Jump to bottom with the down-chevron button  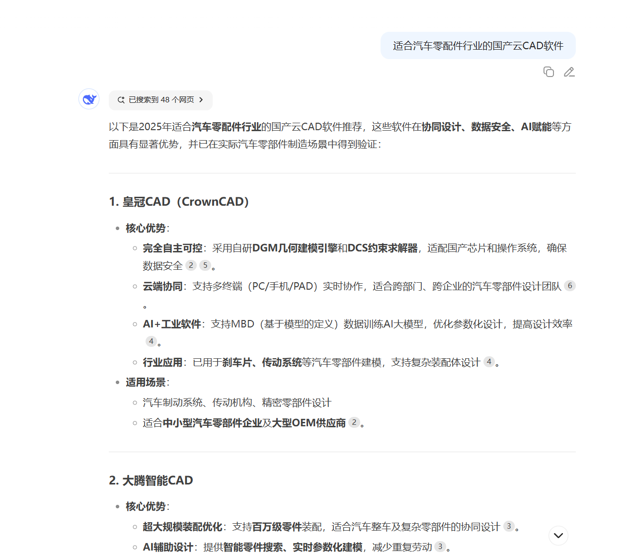pos(558,536)
